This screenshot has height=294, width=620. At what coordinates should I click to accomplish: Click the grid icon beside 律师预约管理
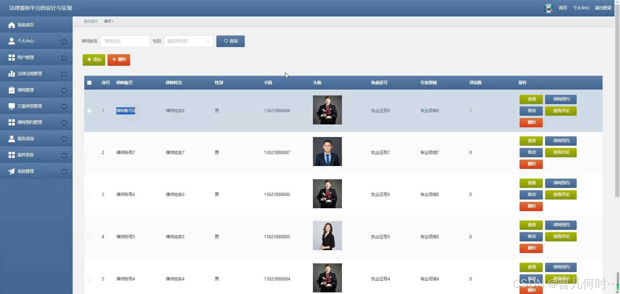(x=12, y=122)
